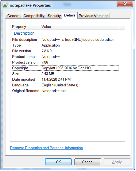Click the value 11/4/2020 2:41 PM

pos(56,79)
